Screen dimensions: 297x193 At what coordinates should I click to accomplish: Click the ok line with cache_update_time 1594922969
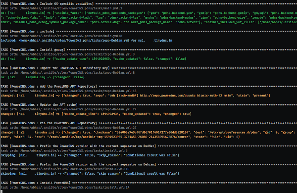94,59
